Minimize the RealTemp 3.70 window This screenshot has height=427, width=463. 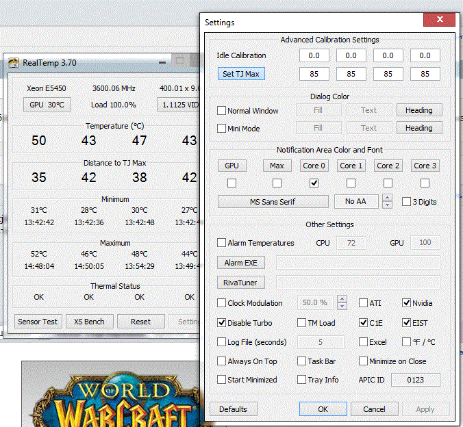point(162,62)
